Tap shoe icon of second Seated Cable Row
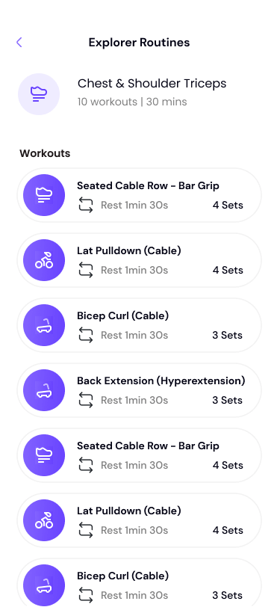 [x=44, y=455]
